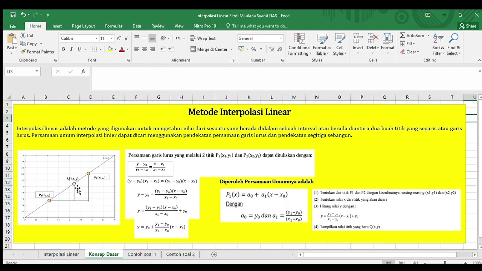
Task: Click the Orientation text angle icon
Action: [x=163, y=38]
